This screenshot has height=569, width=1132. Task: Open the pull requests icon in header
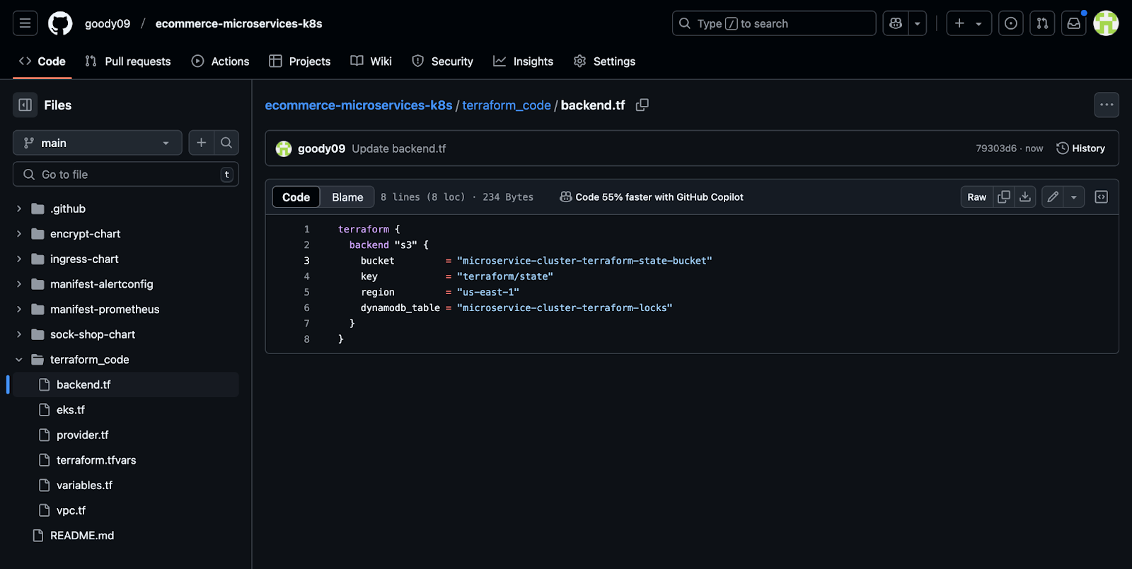(x=1042, y=23)
